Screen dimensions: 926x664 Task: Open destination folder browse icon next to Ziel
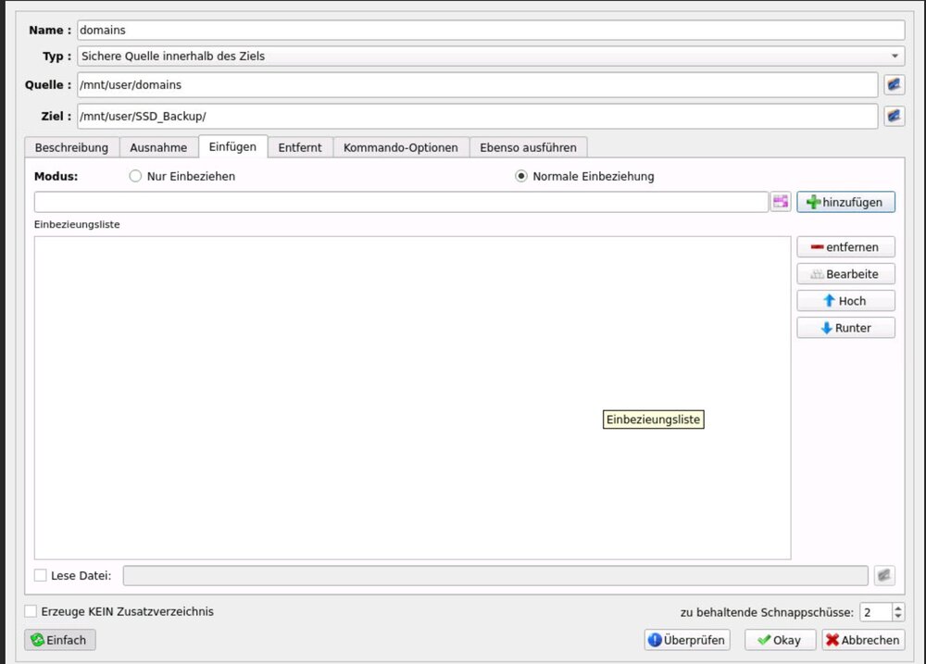(x=895, y=116)
